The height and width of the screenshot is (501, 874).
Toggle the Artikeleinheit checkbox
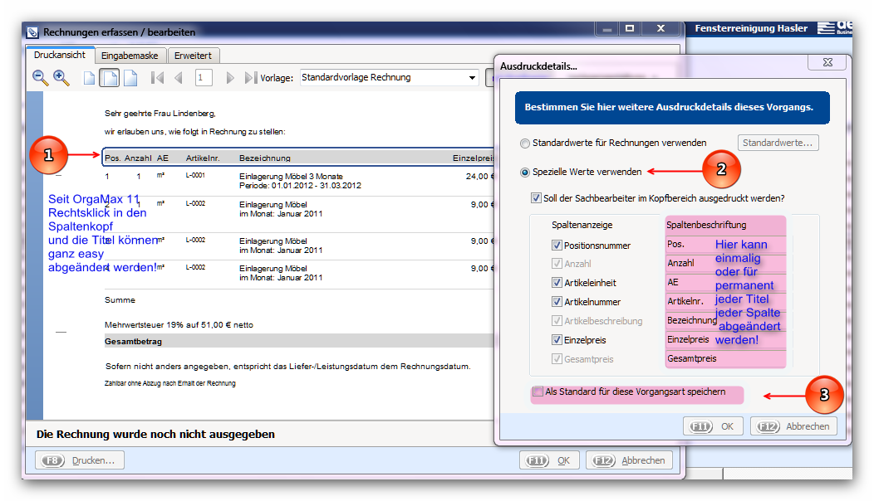[557, 283]
